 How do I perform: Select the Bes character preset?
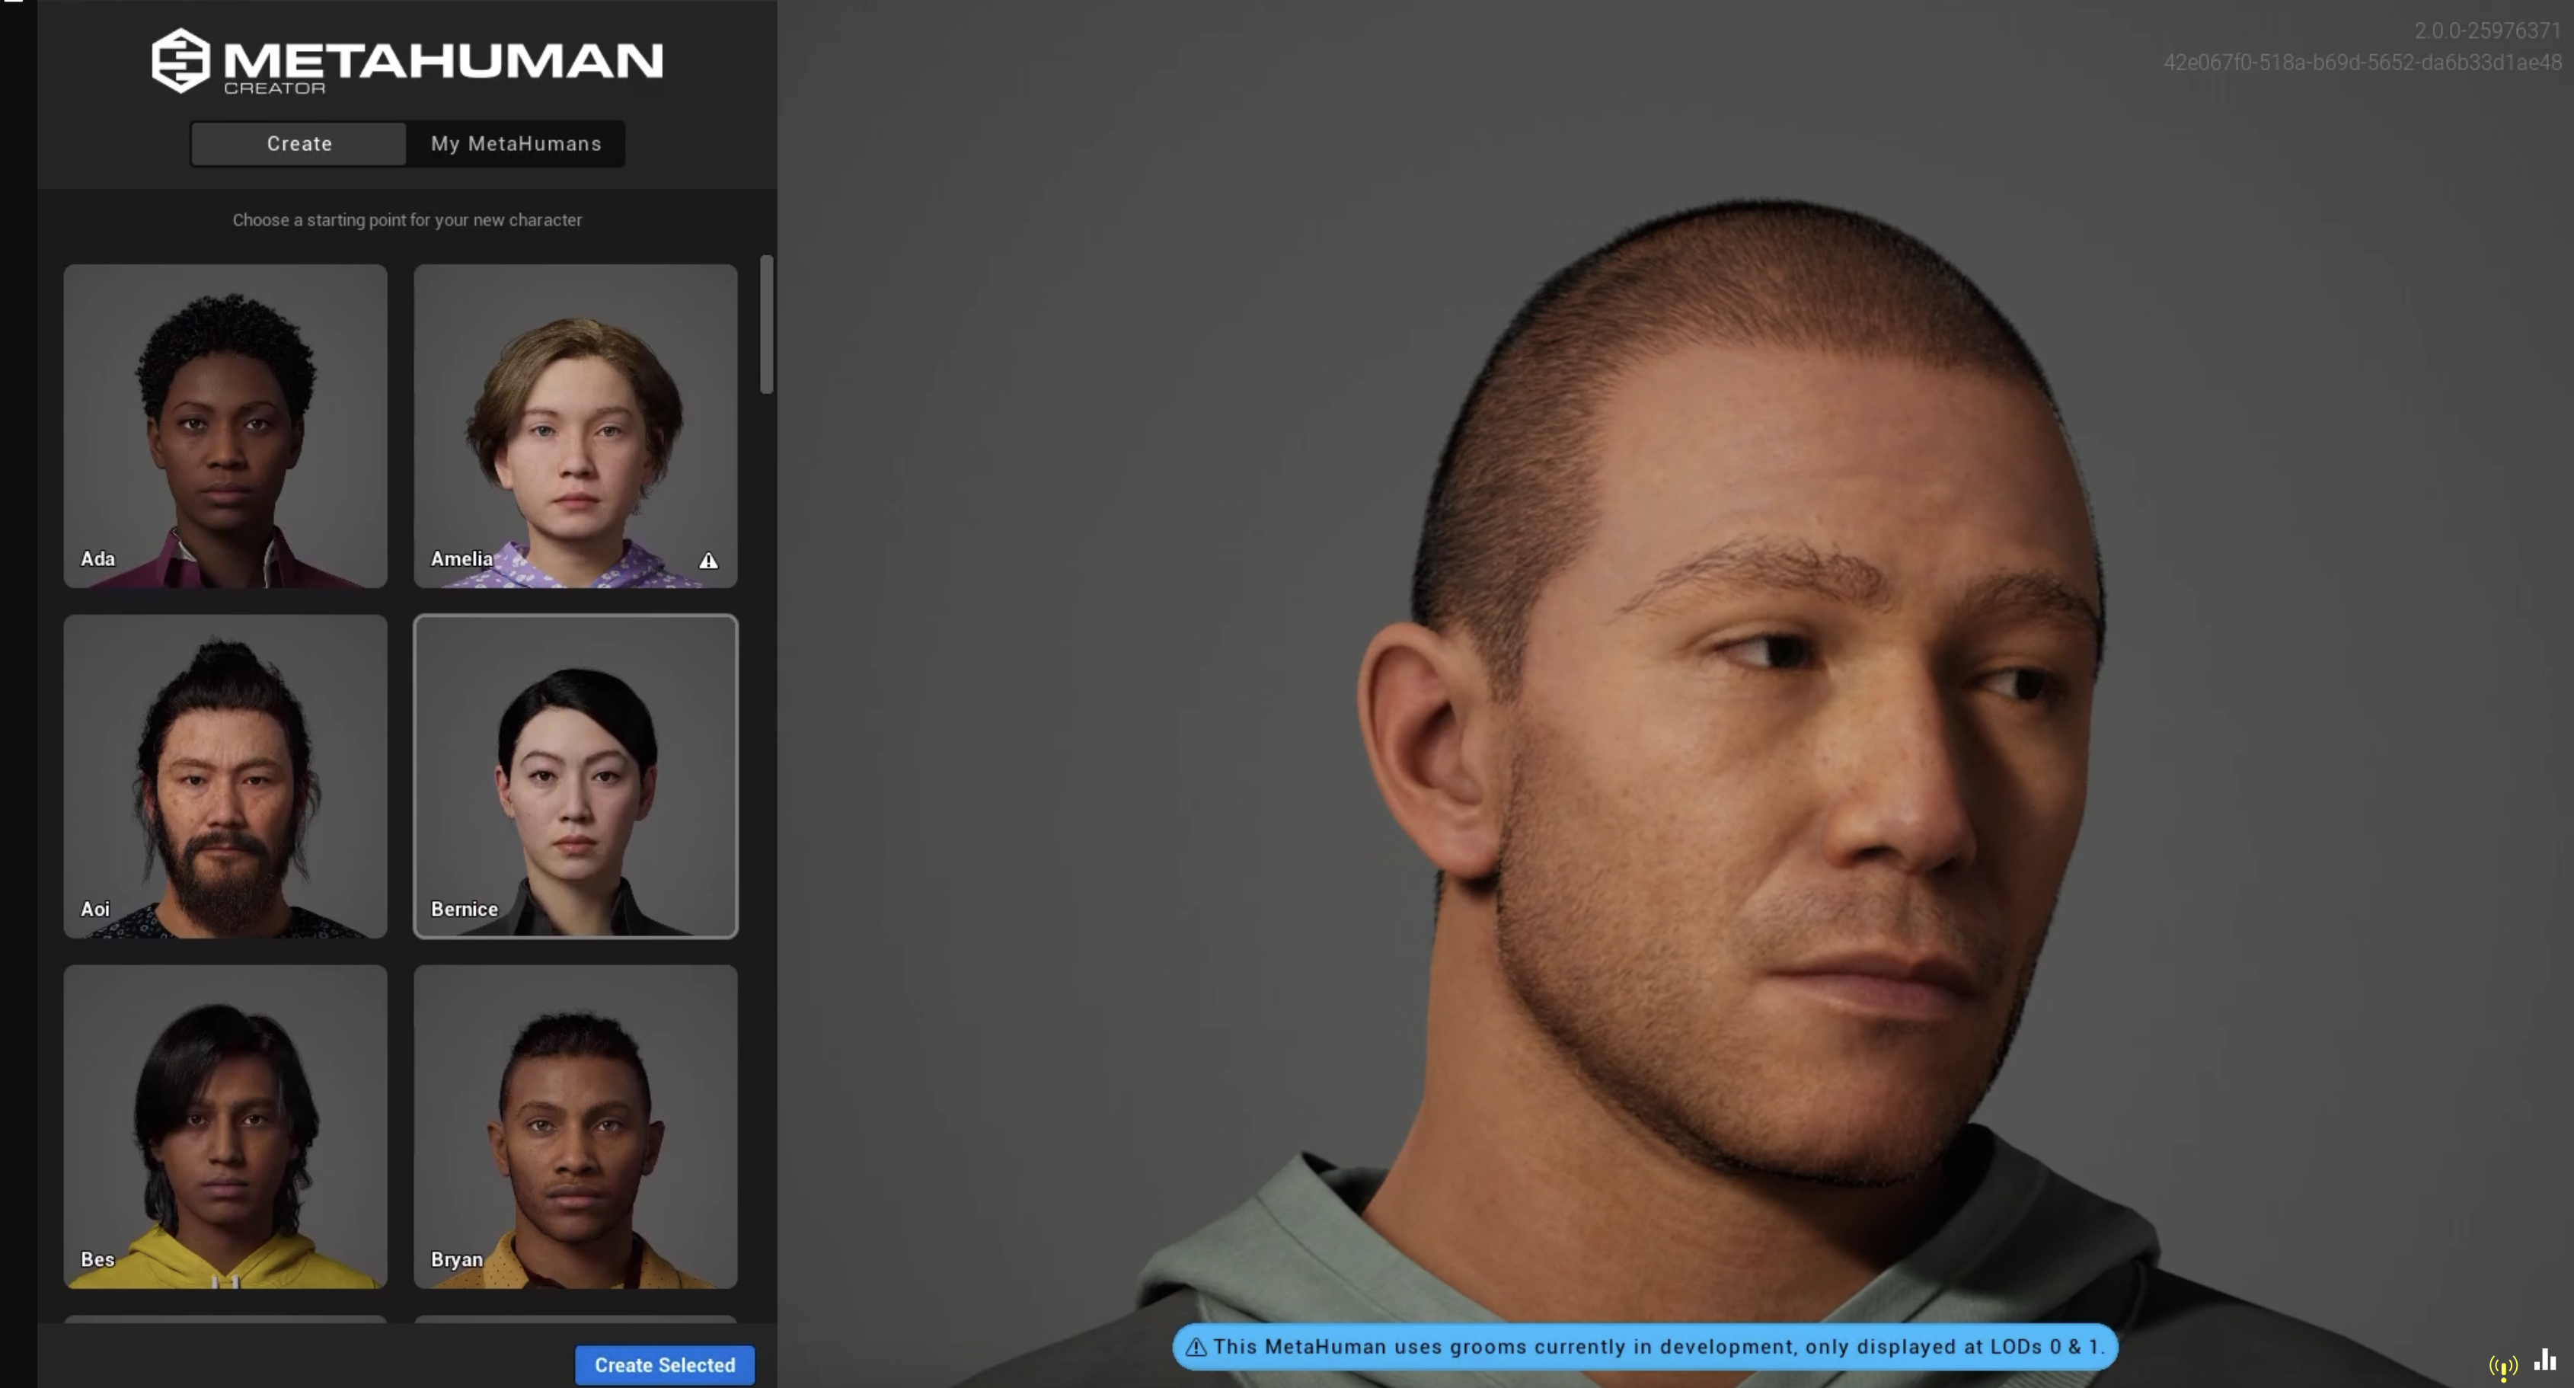(x=226, y=1127)
